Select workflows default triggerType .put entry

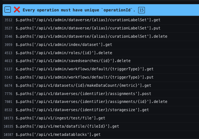[84, 77]
